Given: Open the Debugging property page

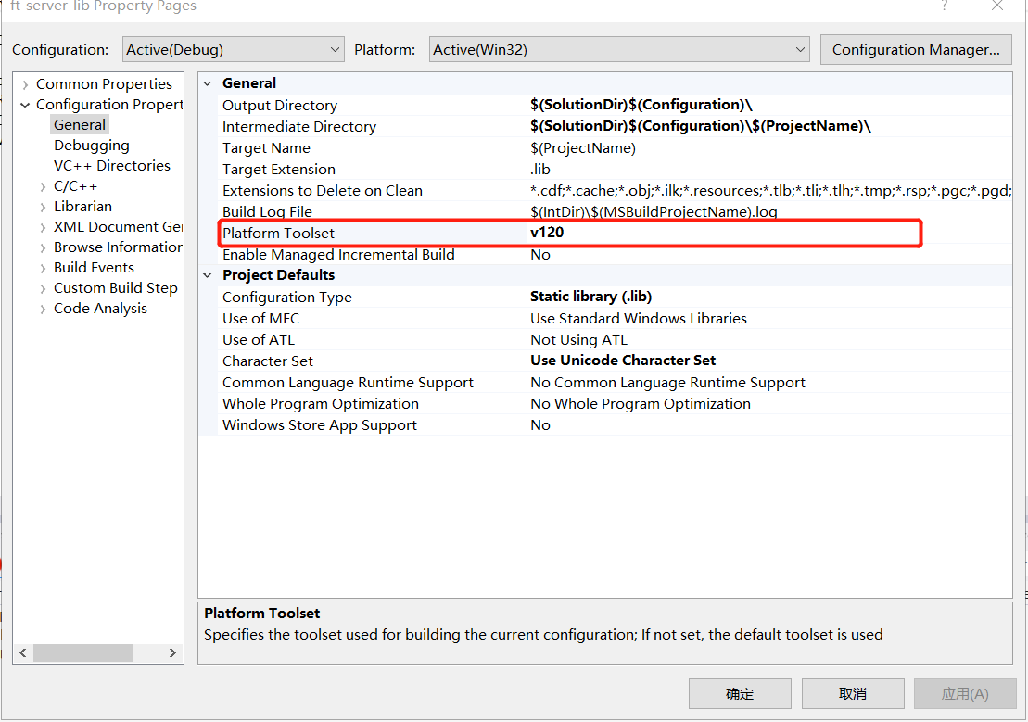Looking at the screenshot, I should [x=91, y=145].
